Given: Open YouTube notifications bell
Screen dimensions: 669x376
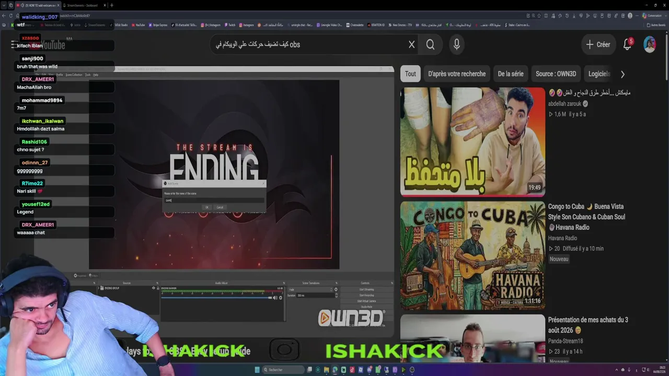Looking at the screenshot, I should point(628,44).
